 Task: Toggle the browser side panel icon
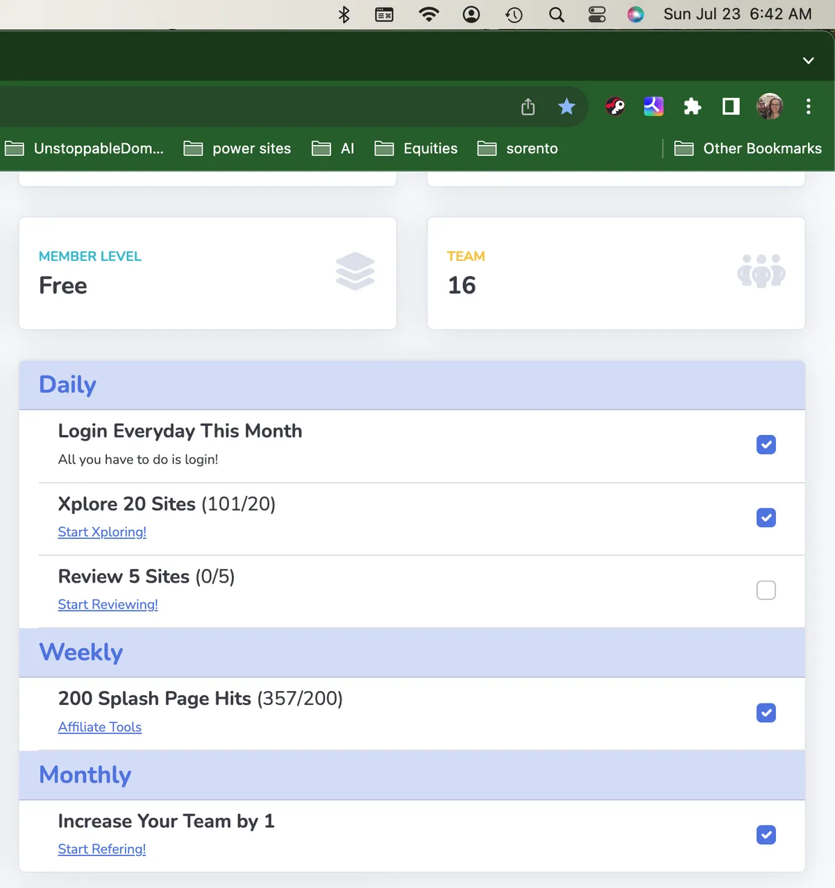(731, 106)
